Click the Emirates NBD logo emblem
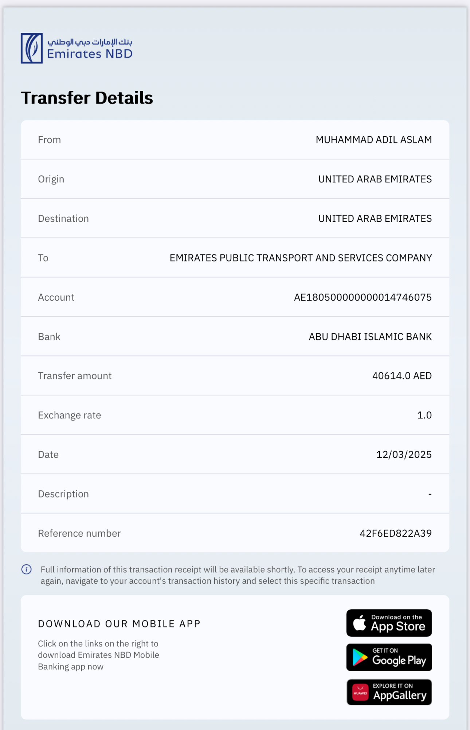470x730 pixels. point(32,48)
